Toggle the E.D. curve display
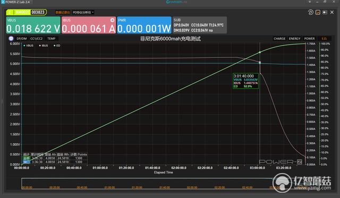Viewport: 340px width, 198px height. [324, 39]
